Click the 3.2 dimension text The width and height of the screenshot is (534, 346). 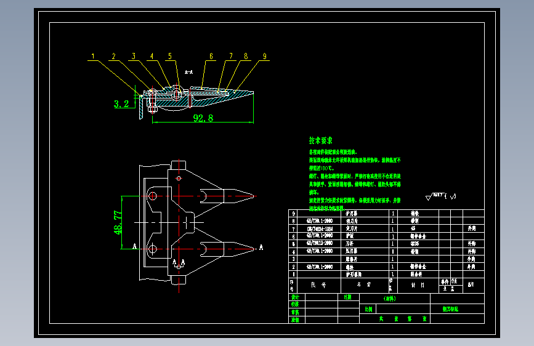click(x=121, y=104)
